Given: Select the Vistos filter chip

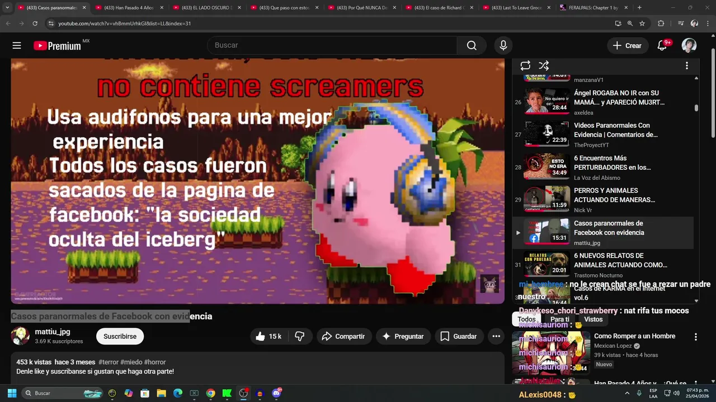Looking at the screenshot, I should 593,319.
